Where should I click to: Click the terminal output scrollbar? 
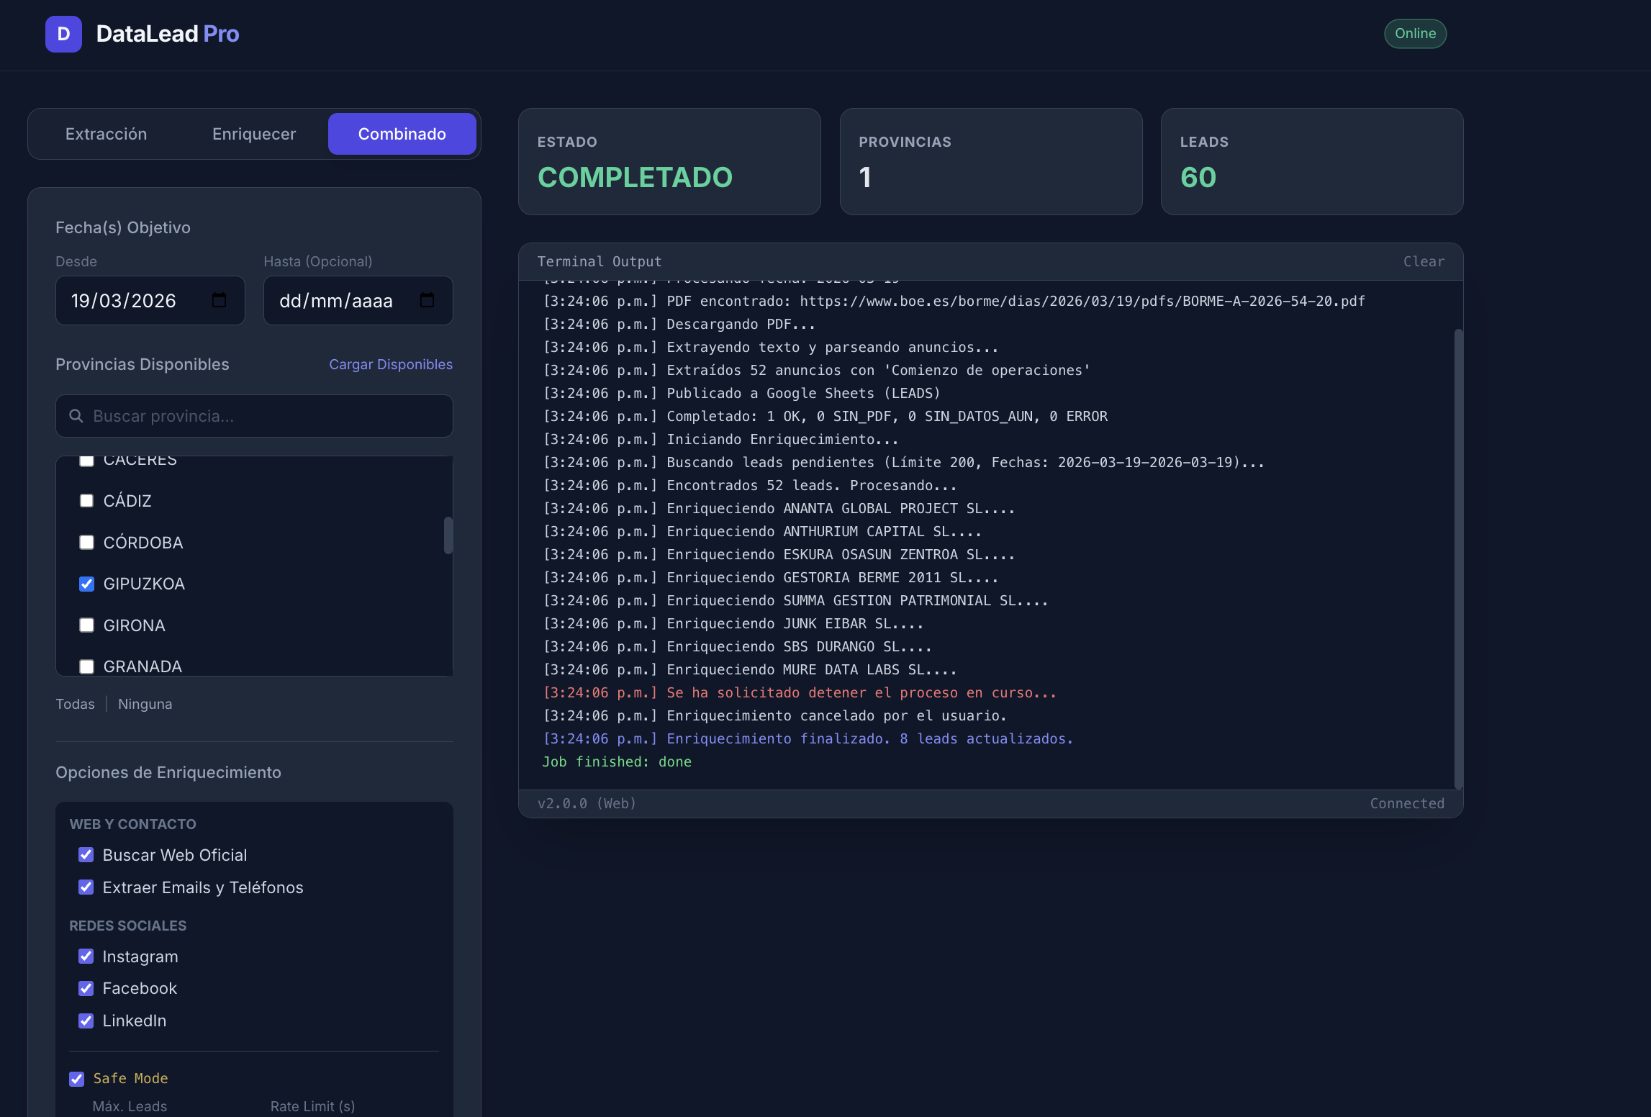(1458, 558)
